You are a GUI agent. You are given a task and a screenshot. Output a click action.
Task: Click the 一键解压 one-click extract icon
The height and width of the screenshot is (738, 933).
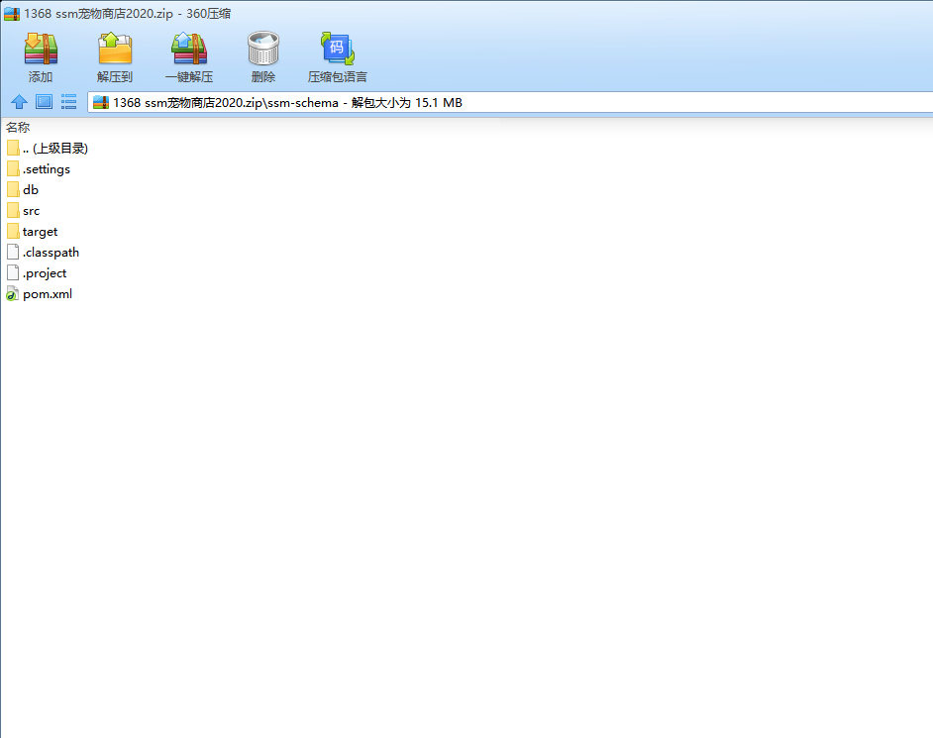point(189,49)
